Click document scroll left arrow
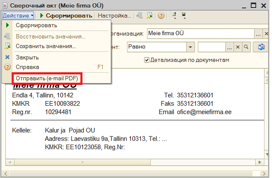The image size is (272, 178). pyautogui.click(x=10, y=163)
